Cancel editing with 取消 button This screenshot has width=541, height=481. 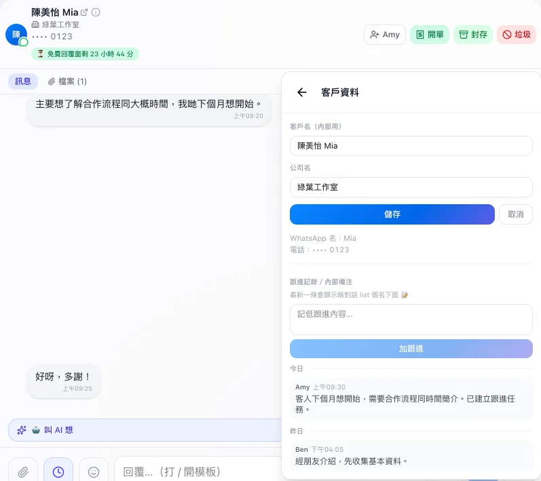pyautogui.click(x=515, y=214)
